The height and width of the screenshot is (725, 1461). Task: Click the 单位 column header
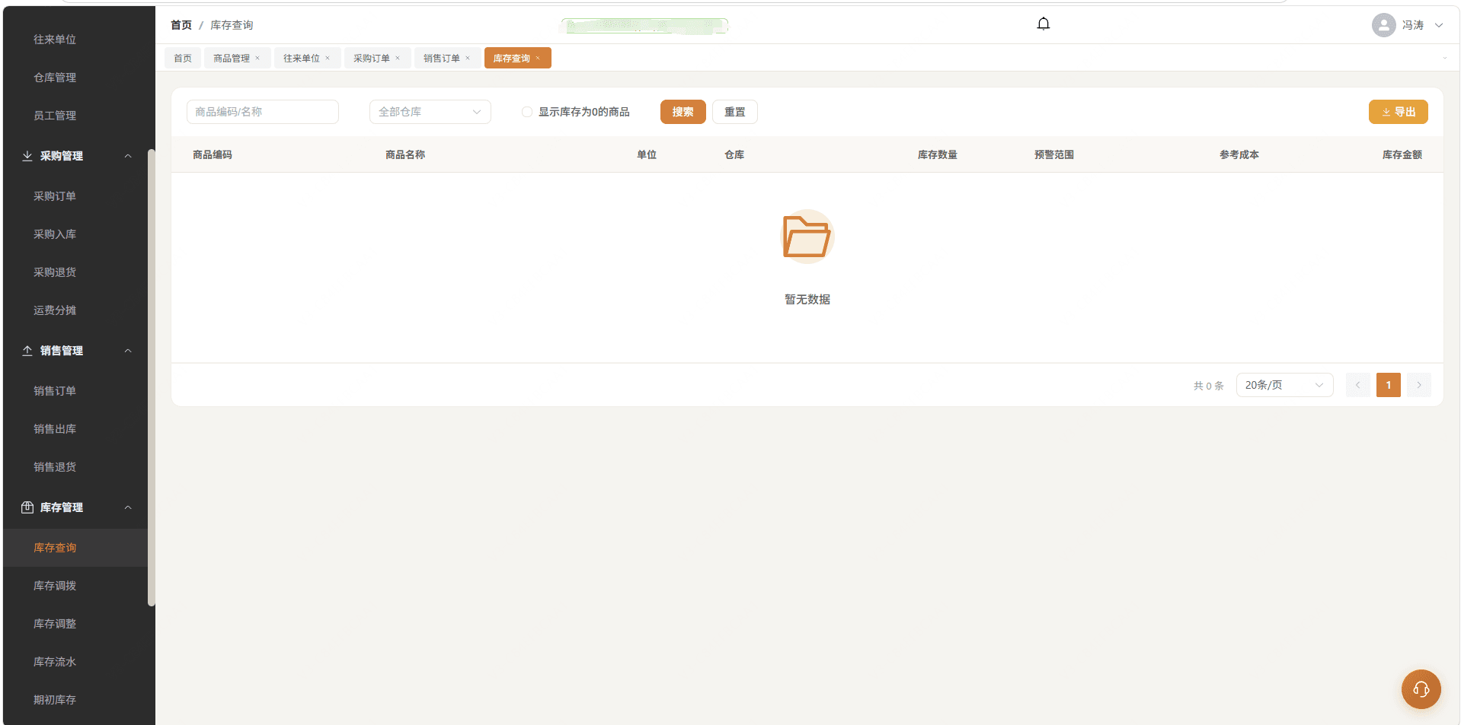click(x=647, y=154)
